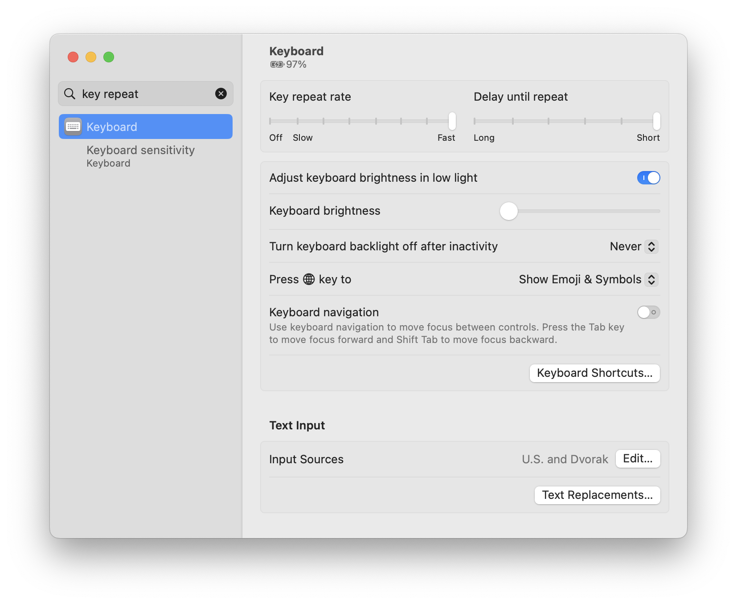The image size is (737, 604).
Task: Click the Key repeat rate slider thumb
Action: (452, 121)
